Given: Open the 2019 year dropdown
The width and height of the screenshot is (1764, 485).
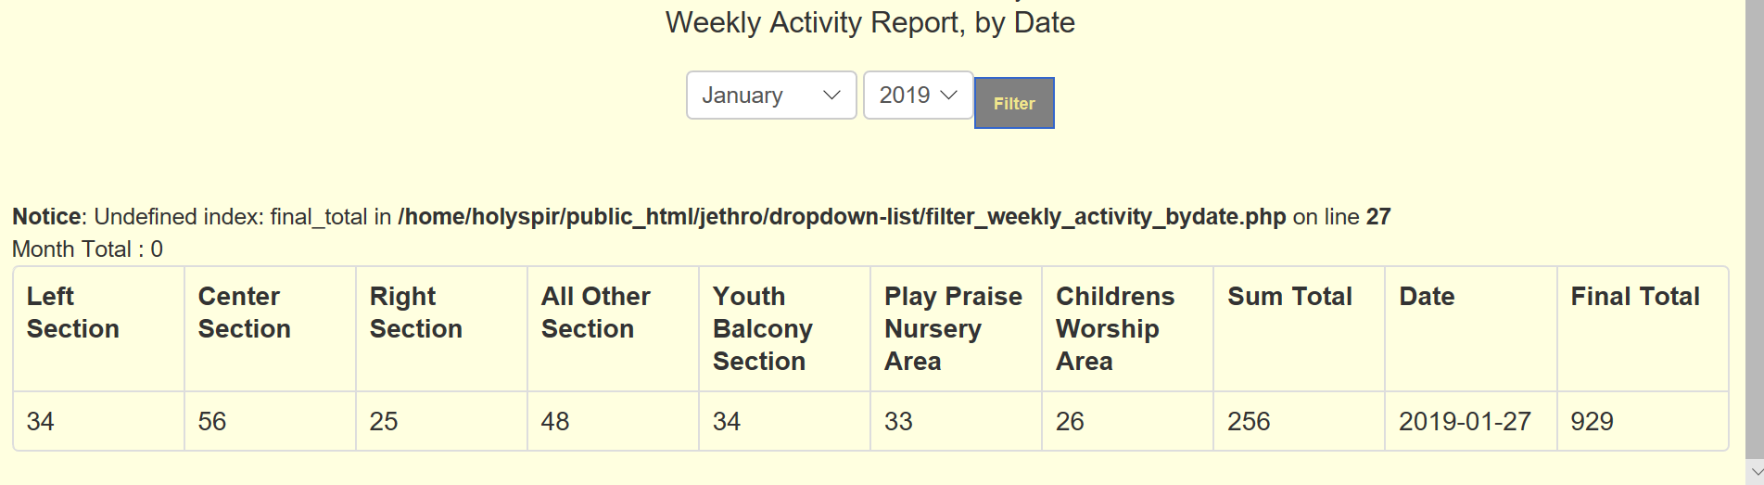Looking at the screenshot, I should (x=918, y=96).
